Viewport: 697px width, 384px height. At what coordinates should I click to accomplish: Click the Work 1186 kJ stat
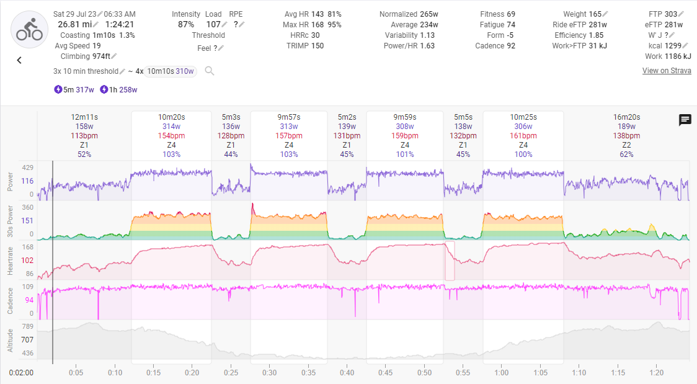tap(668, 56)
